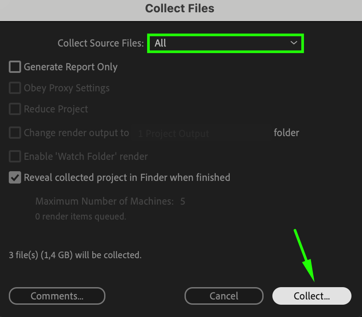Tick the Obey Proxy Settings checkbox
The image size is (362, 317).
tap(15, 88)
